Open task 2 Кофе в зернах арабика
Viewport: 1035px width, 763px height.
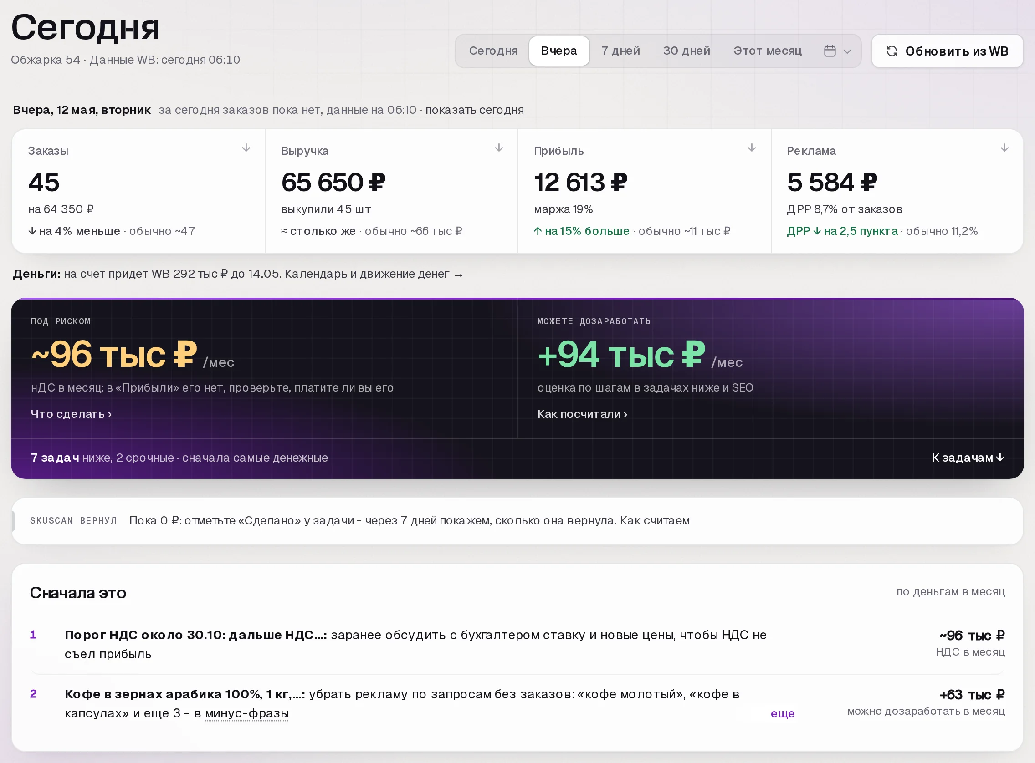pyautogui.click(x=517, y=703)
